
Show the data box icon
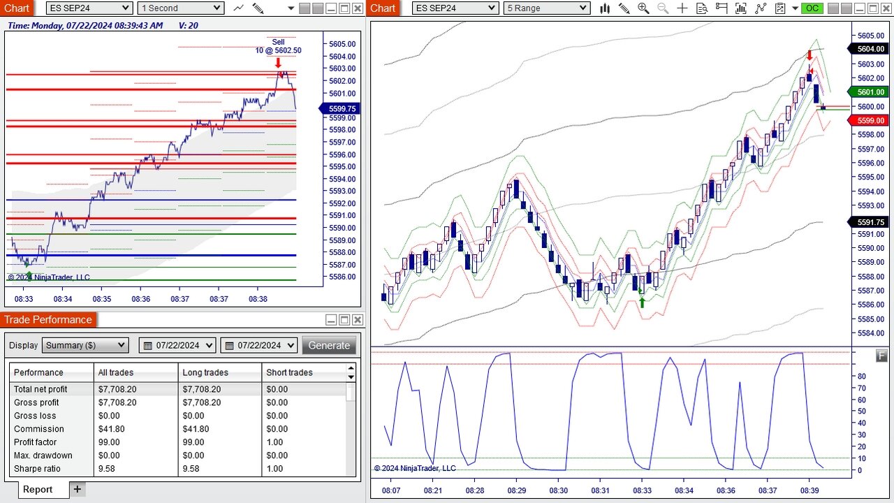coord(702,8)
